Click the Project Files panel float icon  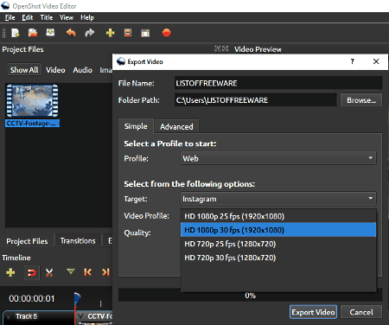pos(218,48)
